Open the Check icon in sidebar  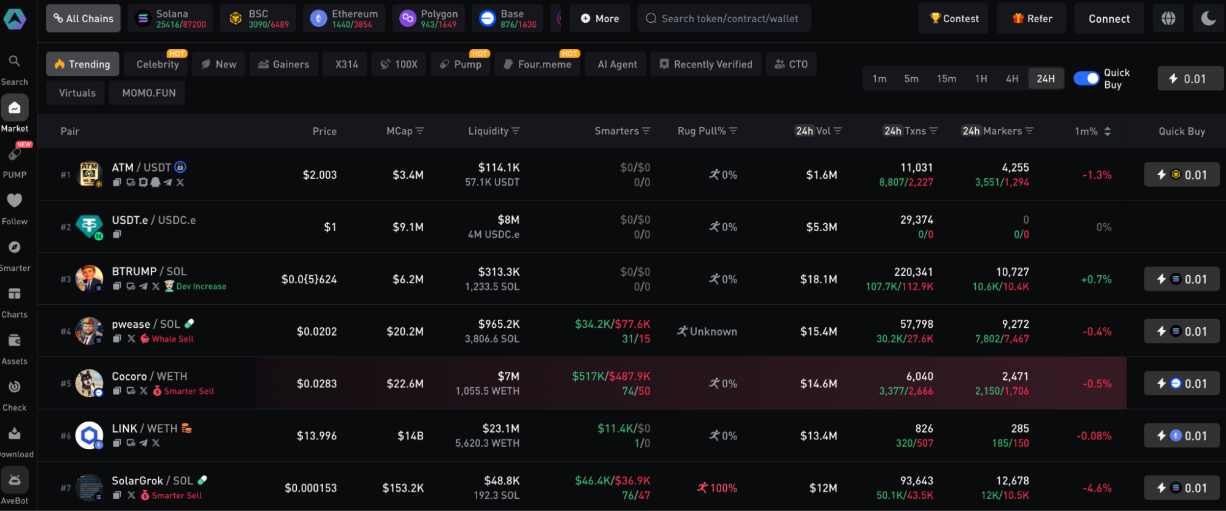pyautogui.click(x=15, y=387)
